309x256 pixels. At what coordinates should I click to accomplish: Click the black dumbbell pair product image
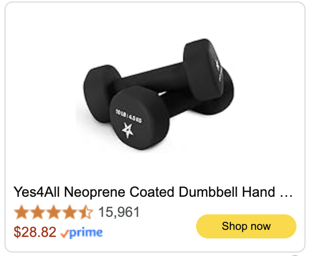[159, 94]
